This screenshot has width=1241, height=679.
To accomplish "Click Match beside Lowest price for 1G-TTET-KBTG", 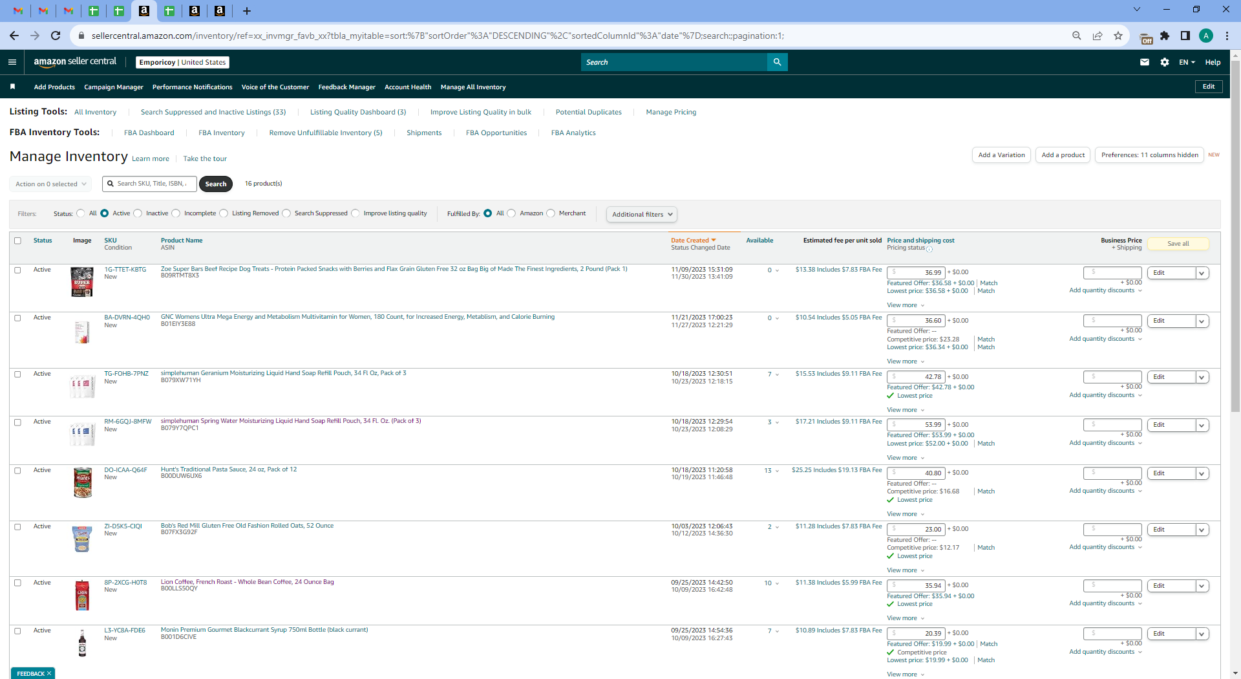I will pos(986,291).
